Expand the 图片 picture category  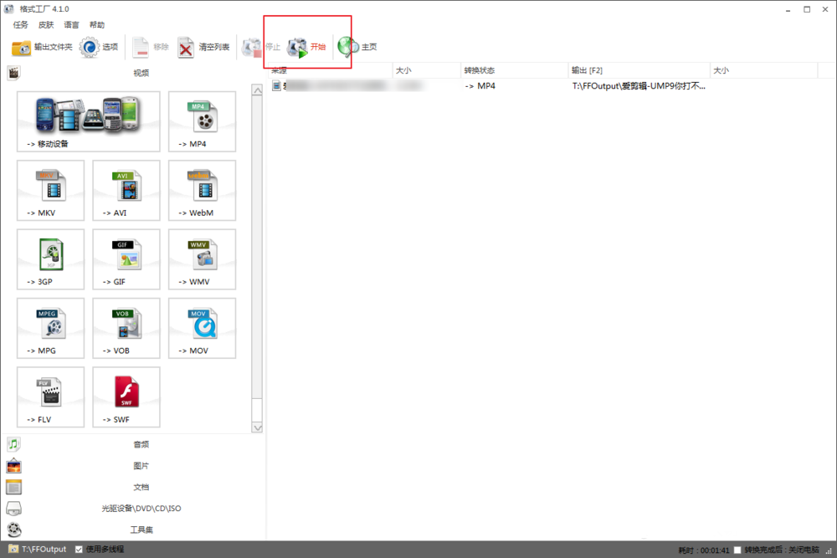pyautogui.click(x=141, y=466)
